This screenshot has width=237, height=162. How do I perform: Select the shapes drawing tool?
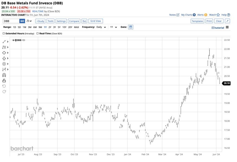point(4,53)
